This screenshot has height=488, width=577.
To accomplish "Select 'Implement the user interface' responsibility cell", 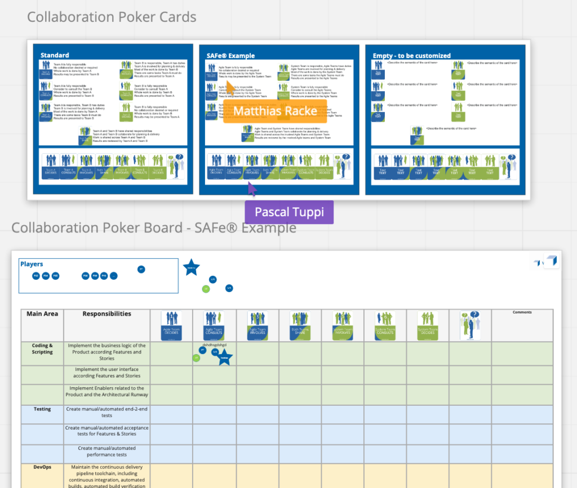I will [x=106, y=375].
